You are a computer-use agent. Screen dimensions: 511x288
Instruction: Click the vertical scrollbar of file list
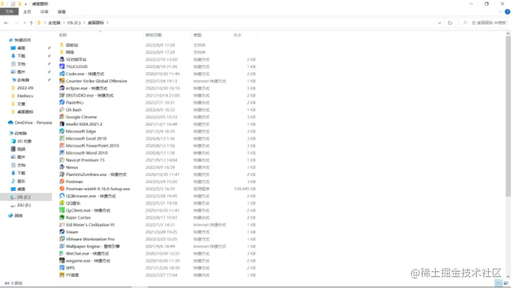(508, 116)
